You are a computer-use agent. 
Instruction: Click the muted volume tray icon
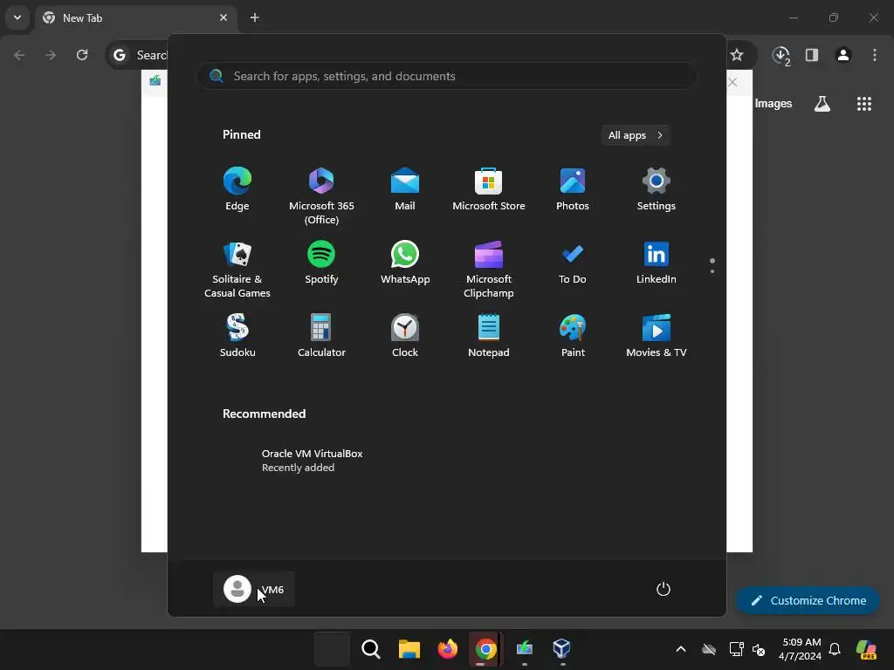pyautogui.click(x=759, y=649)
